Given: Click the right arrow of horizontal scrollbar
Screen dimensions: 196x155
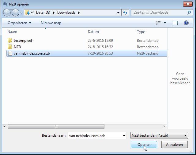Looking at the screenshot, I should (x=164, y=127).
